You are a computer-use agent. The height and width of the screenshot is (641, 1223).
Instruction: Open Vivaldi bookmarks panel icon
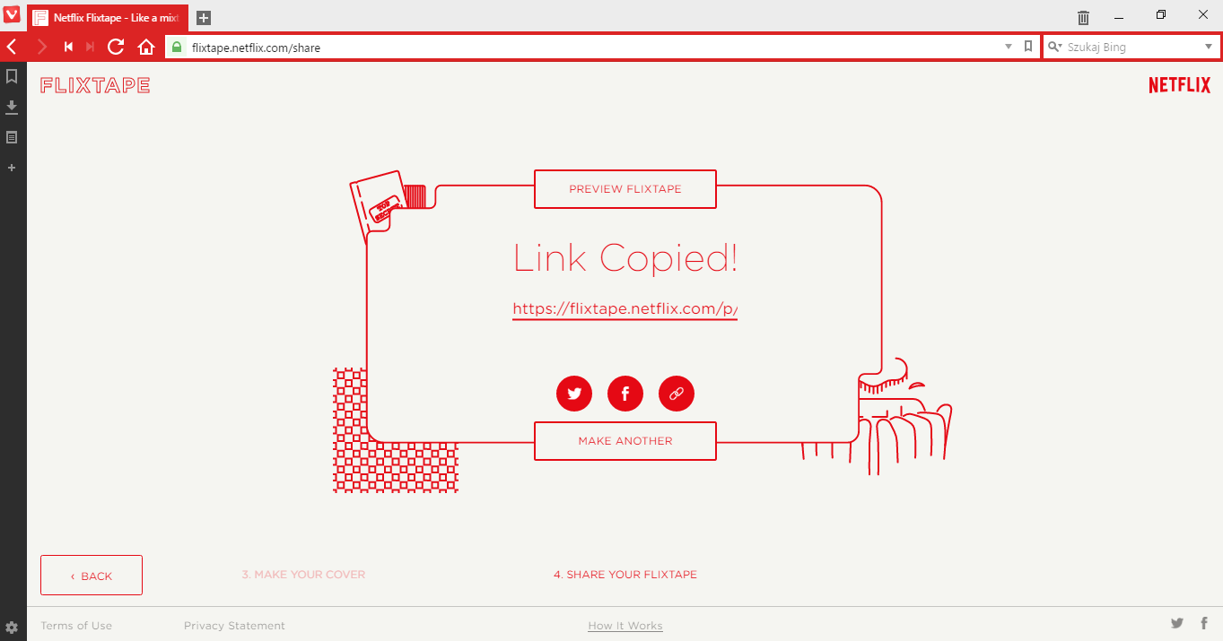click(x=12, y=77)
